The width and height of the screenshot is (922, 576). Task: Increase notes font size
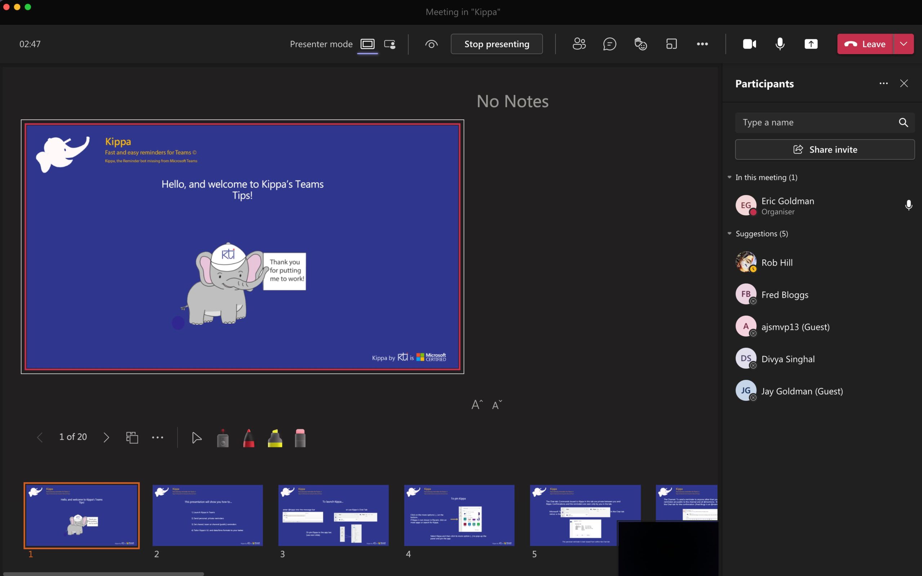click(x=477, y=404)
